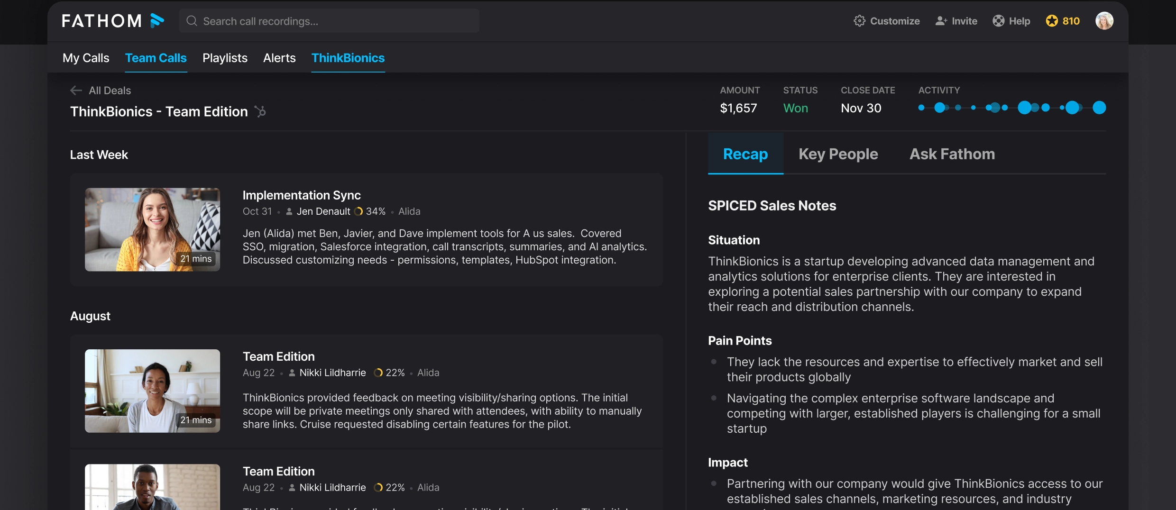Open the Playlists section
This screenshot has height=510, width=1176.
point(225,58)
